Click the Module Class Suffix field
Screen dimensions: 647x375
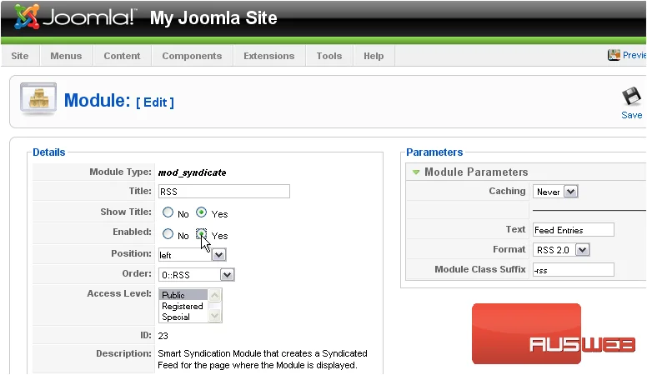(x=573, y=270)
